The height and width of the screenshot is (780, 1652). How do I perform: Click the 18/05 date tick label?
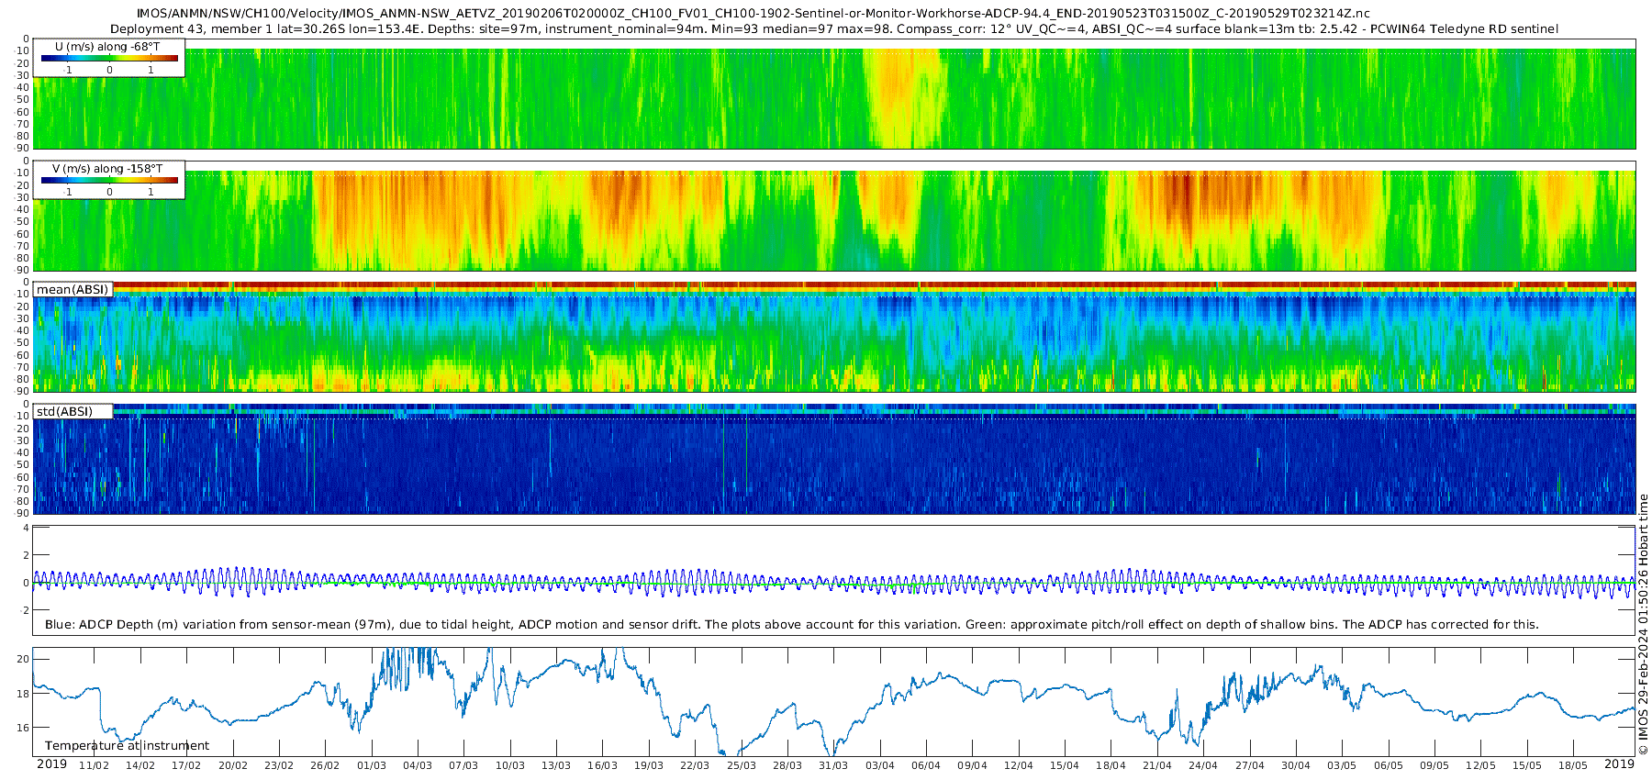[1573, 765]
